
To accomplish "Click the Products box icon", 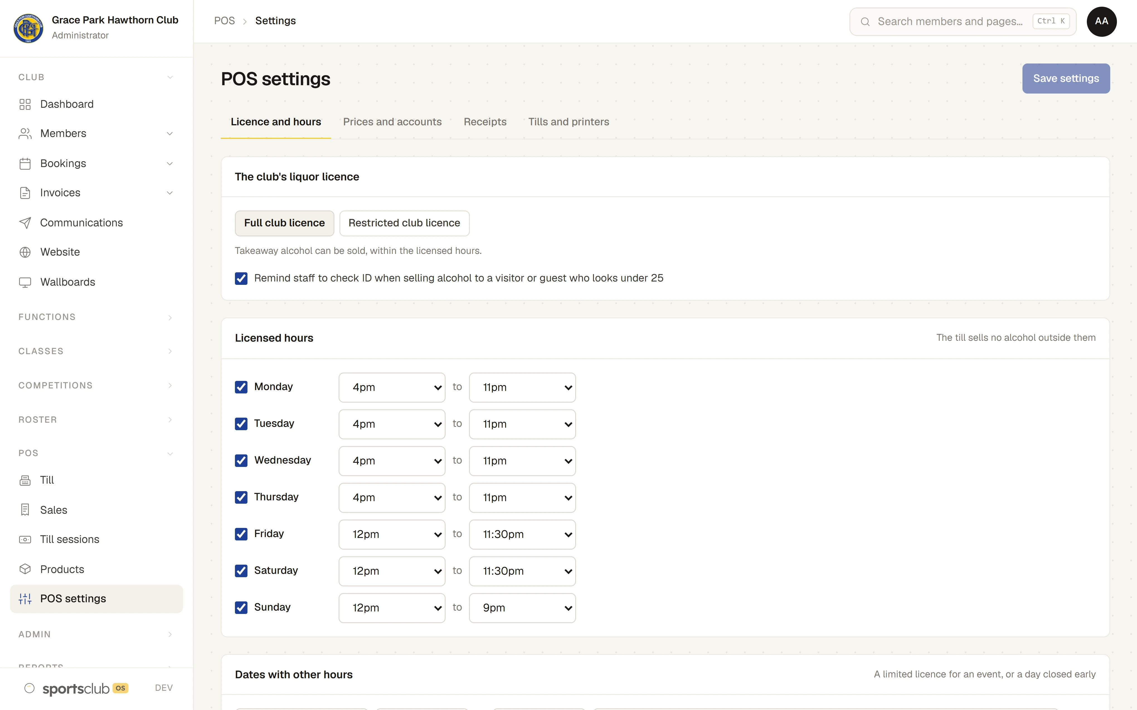I will click(25, 569).
